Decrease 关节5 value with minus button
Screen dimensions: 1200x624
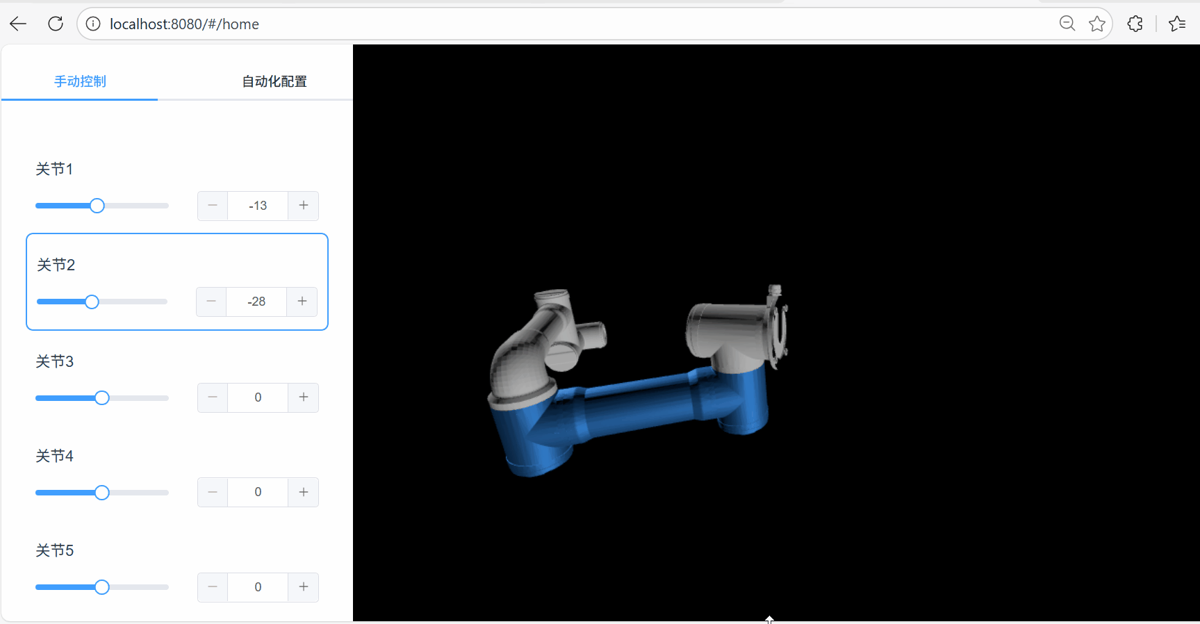click(x=213, y=587)
